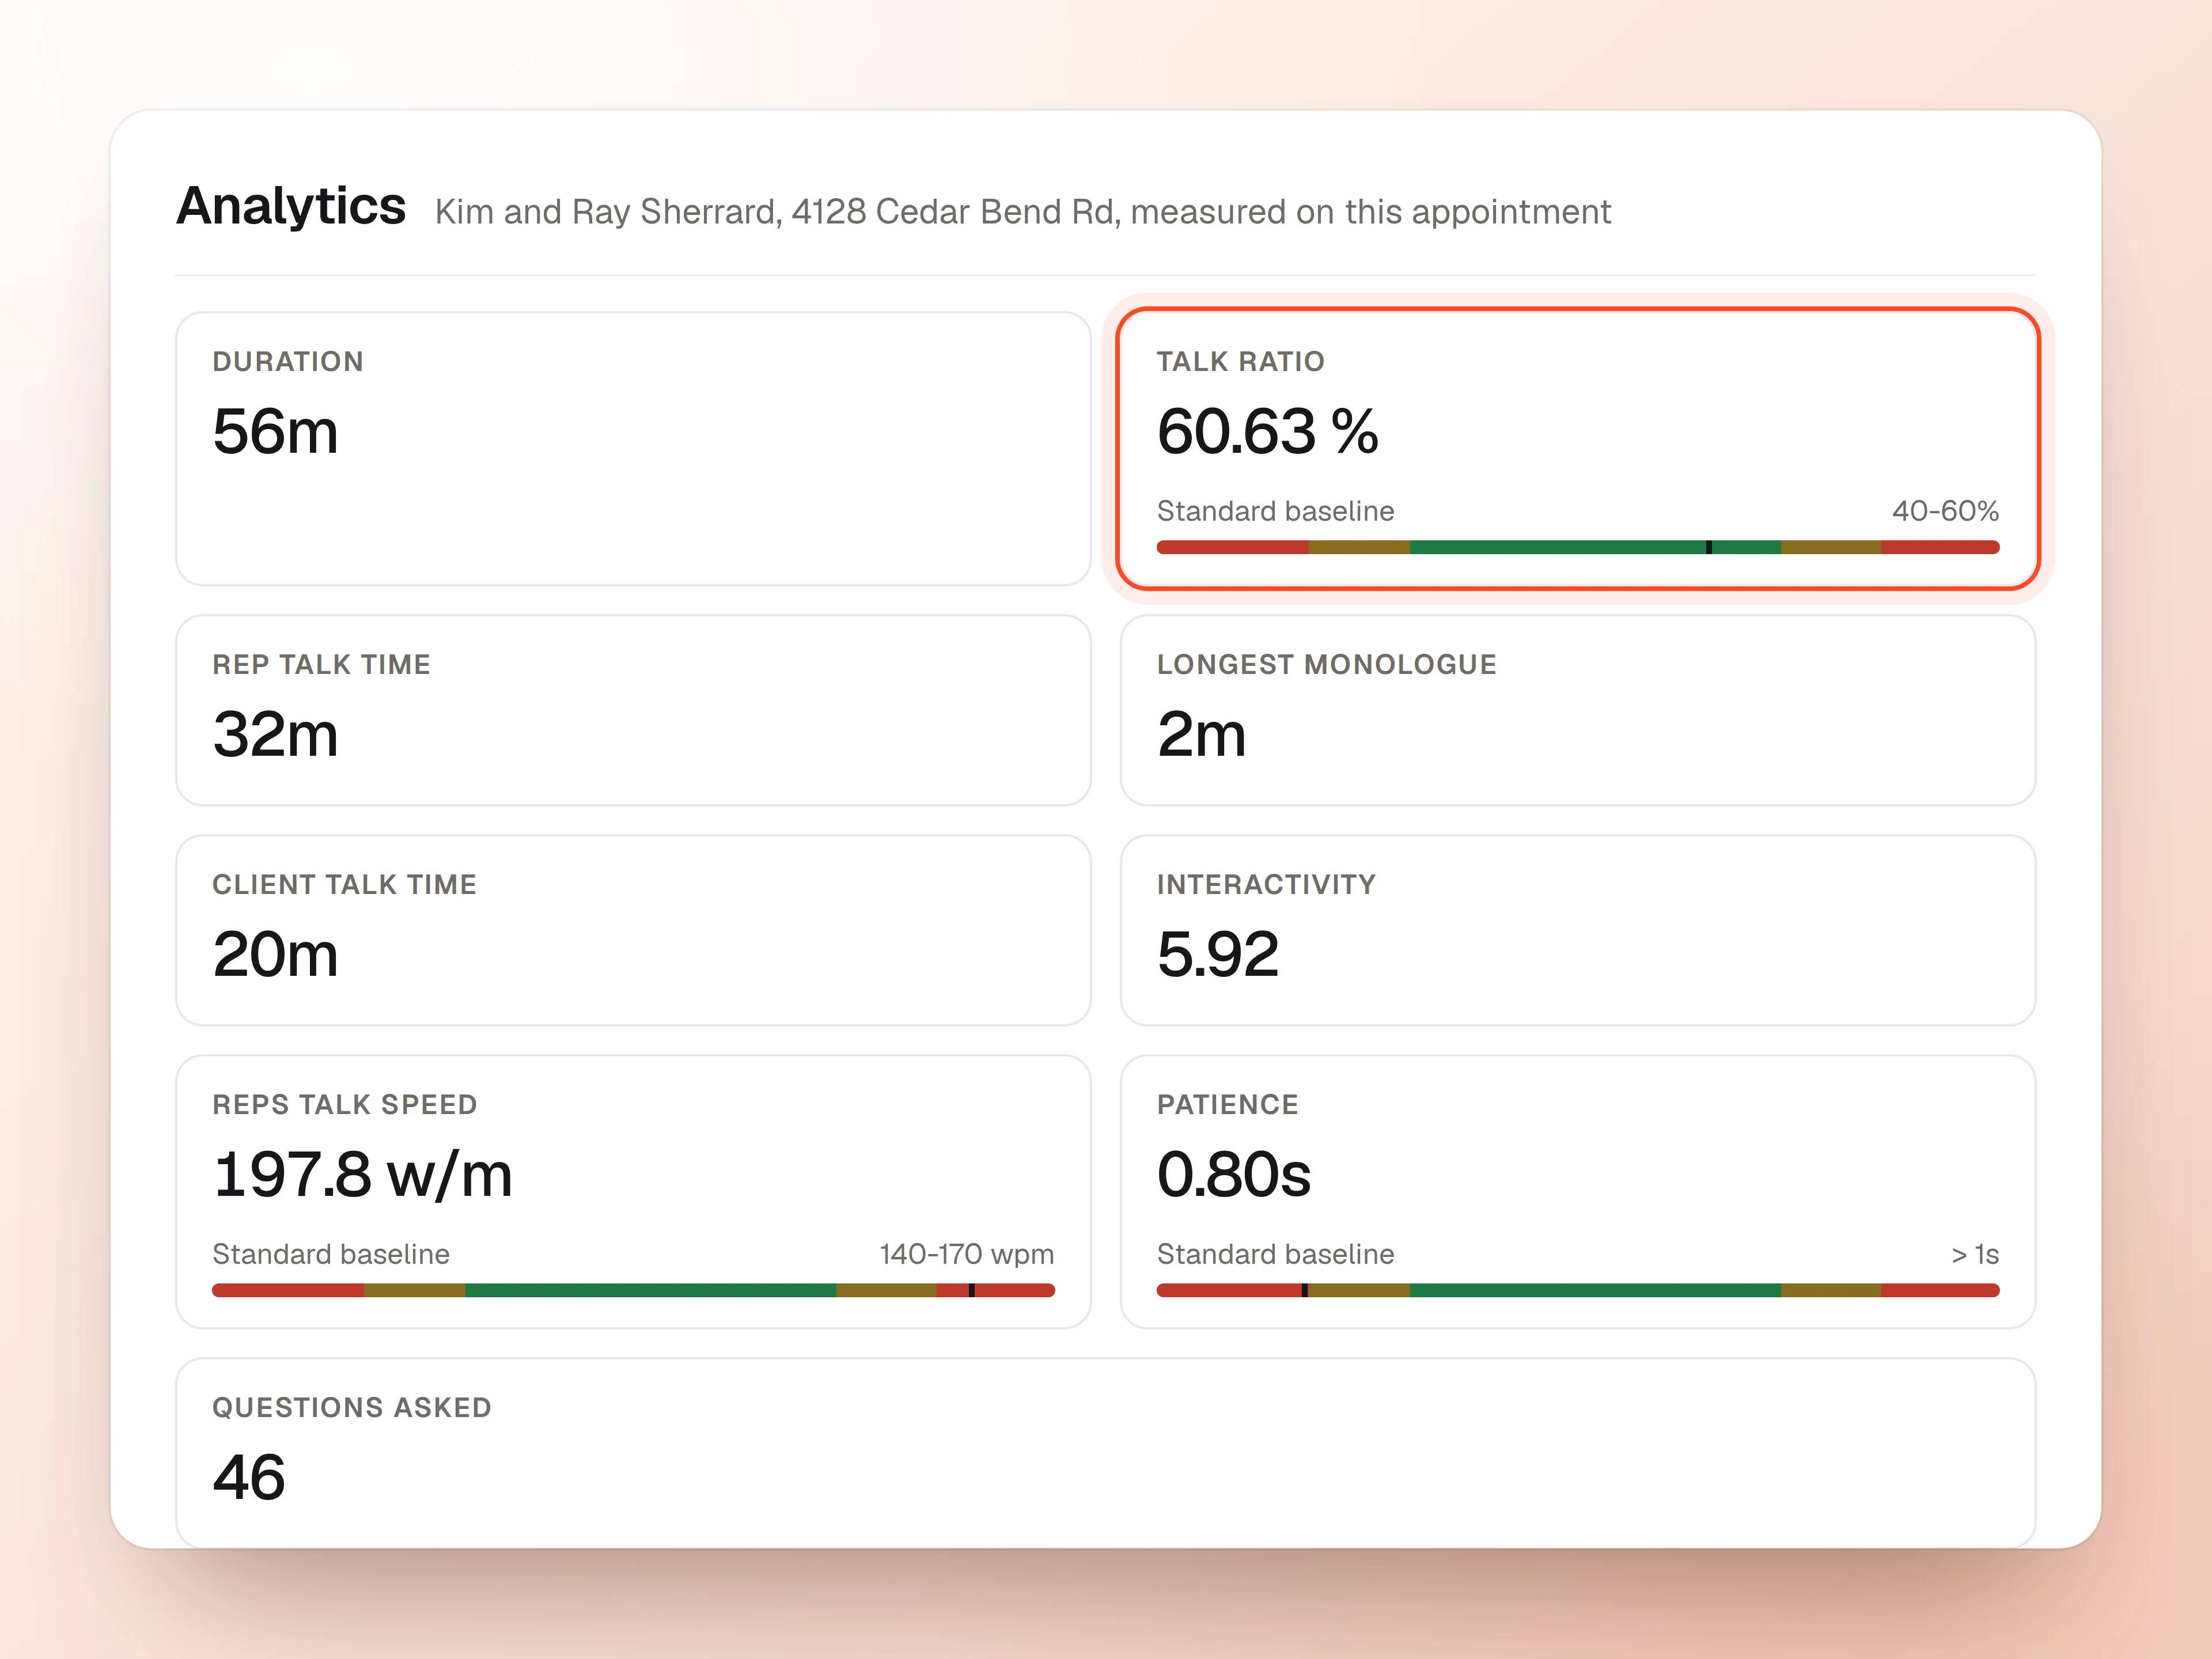Image resolution: width=2212 pixels, height=1659 pixels.
Task: Click the Analytics heading
Action: [x=291, y=206]
